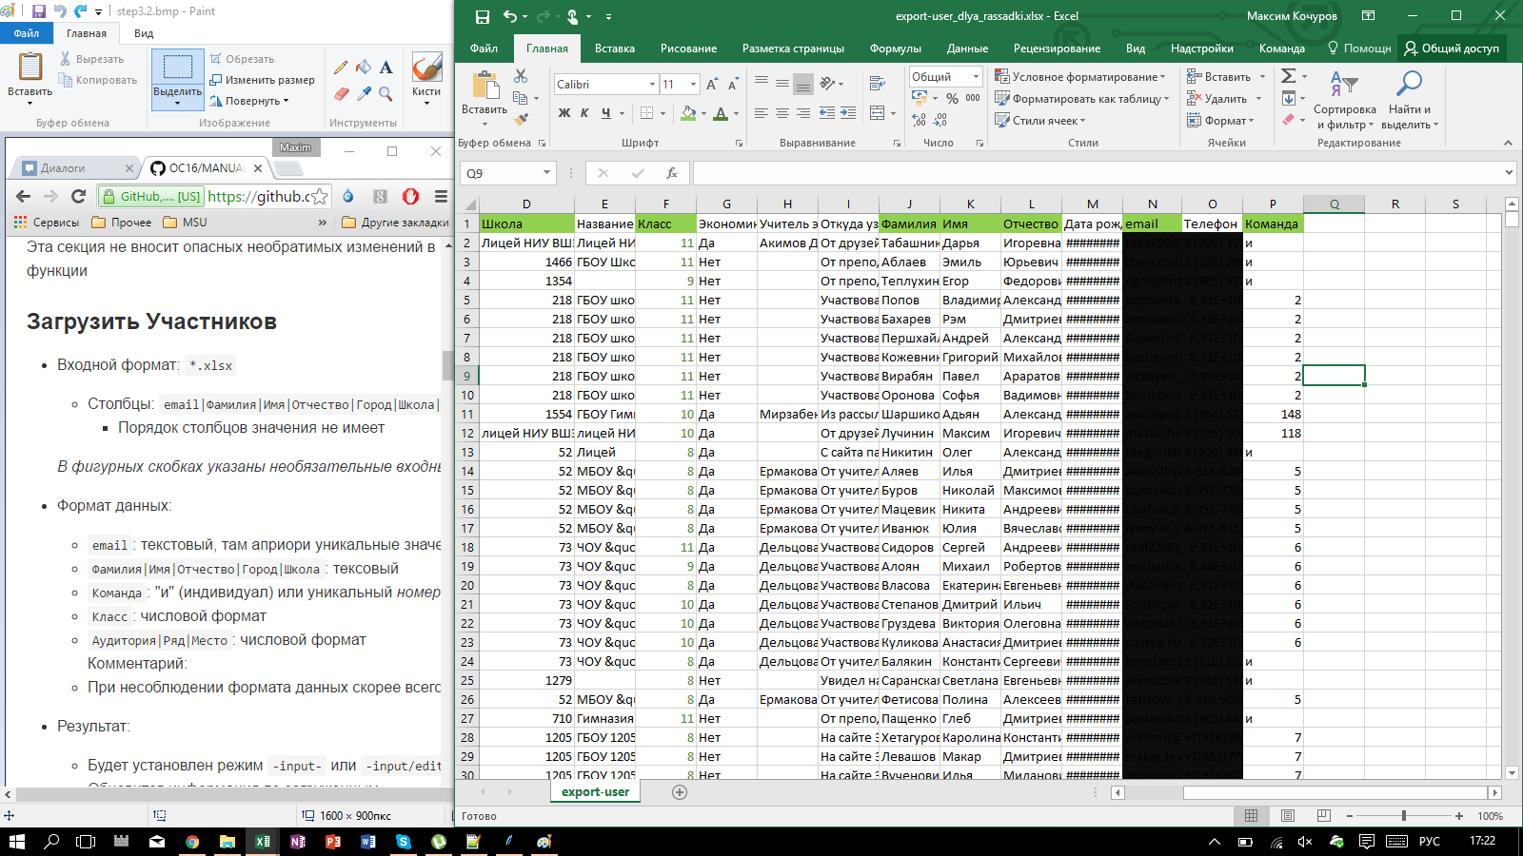The height and width of the screenshot is (856, 1523).
Task: Select the Fill bucket tool in Paint
Action: (364, 68)
